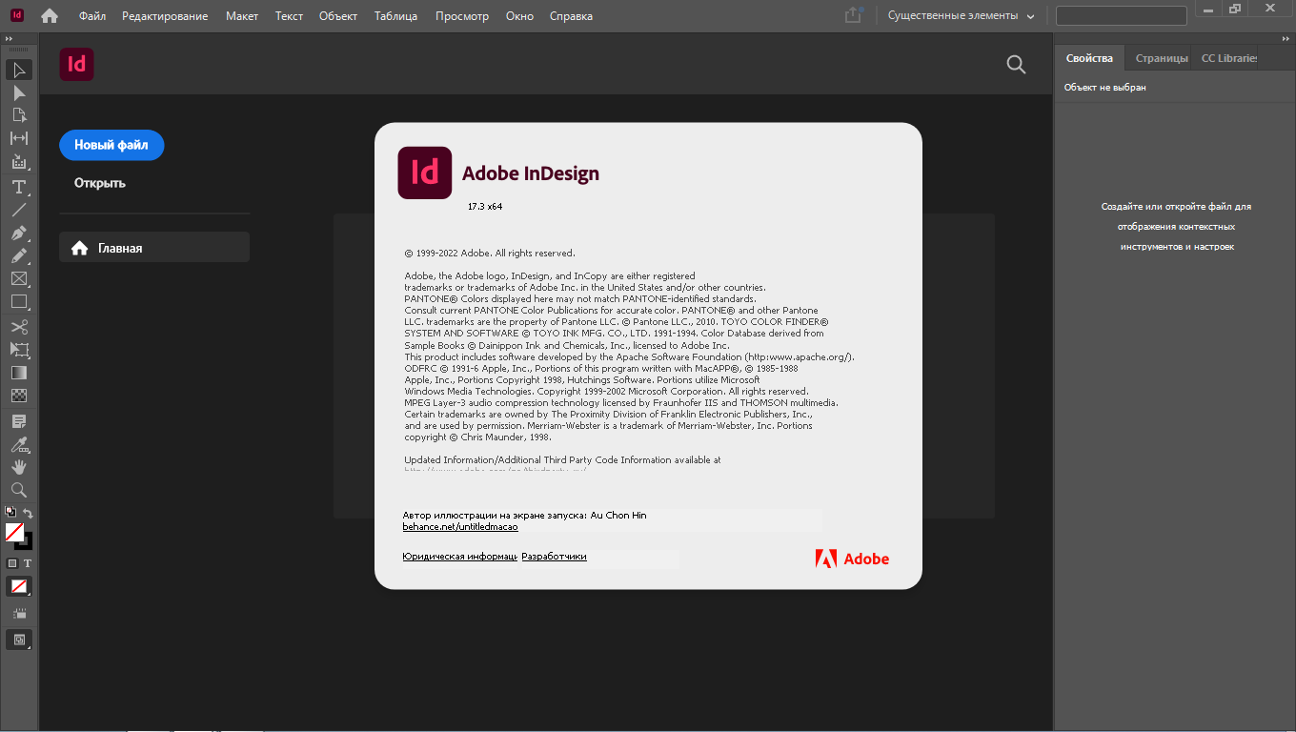Click the fill color swatch

[14, 532]
